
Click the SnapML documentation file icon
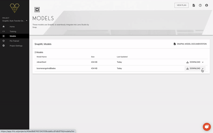tap(175, 44)
